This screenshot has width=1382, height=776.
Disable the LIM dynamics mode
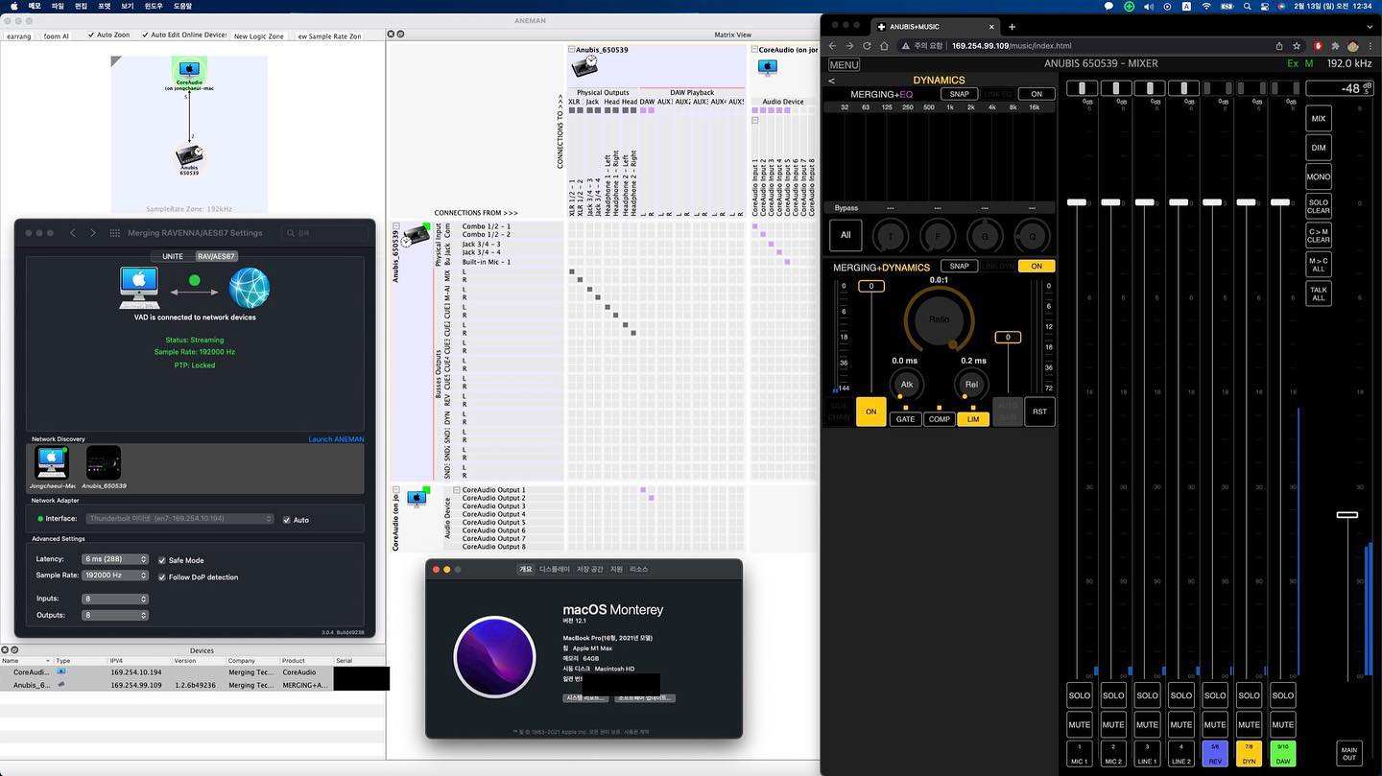(973, 419)
